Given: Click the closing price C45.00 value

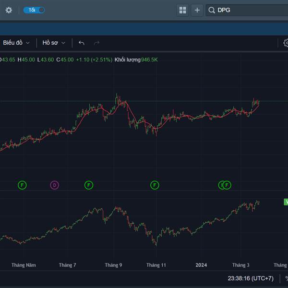Looking at the screenshot, I should 65,60.
